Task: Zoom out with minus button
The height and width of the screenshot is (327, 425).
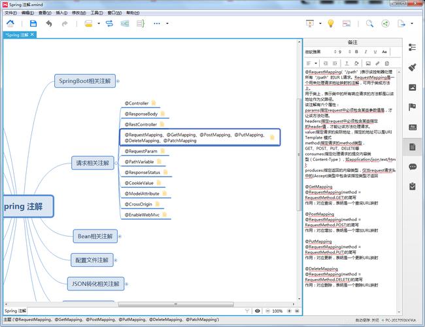Action: (268, 311)
